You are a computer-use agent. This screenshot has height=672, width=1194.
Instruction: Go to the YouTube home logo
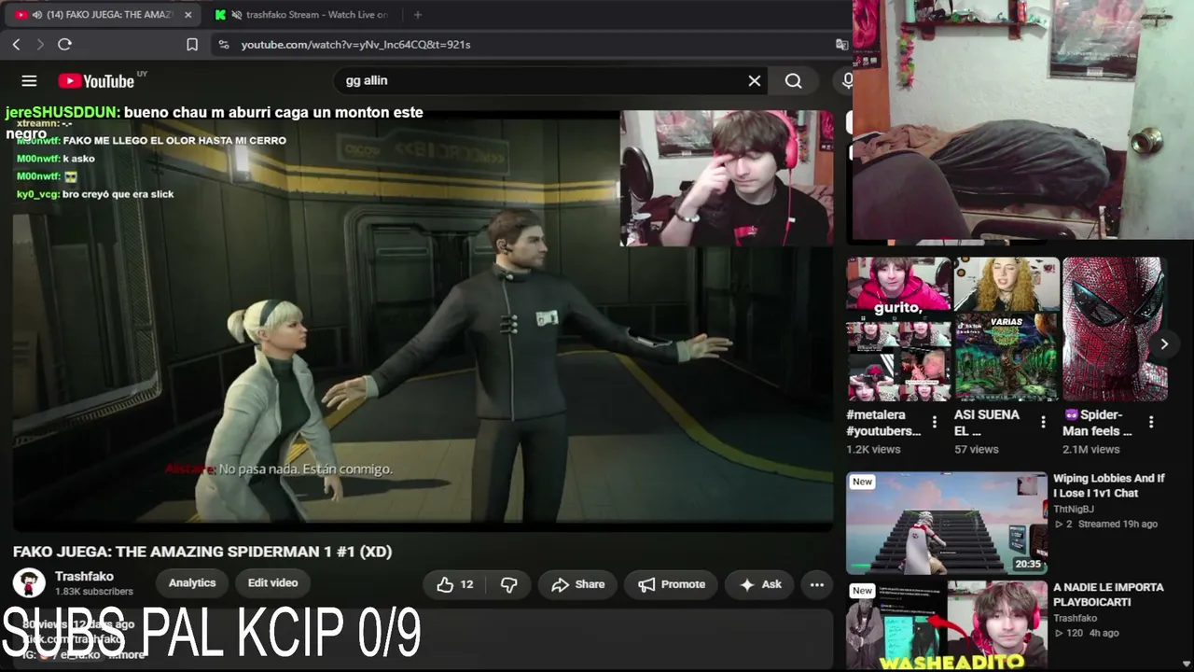pos(97,81)
